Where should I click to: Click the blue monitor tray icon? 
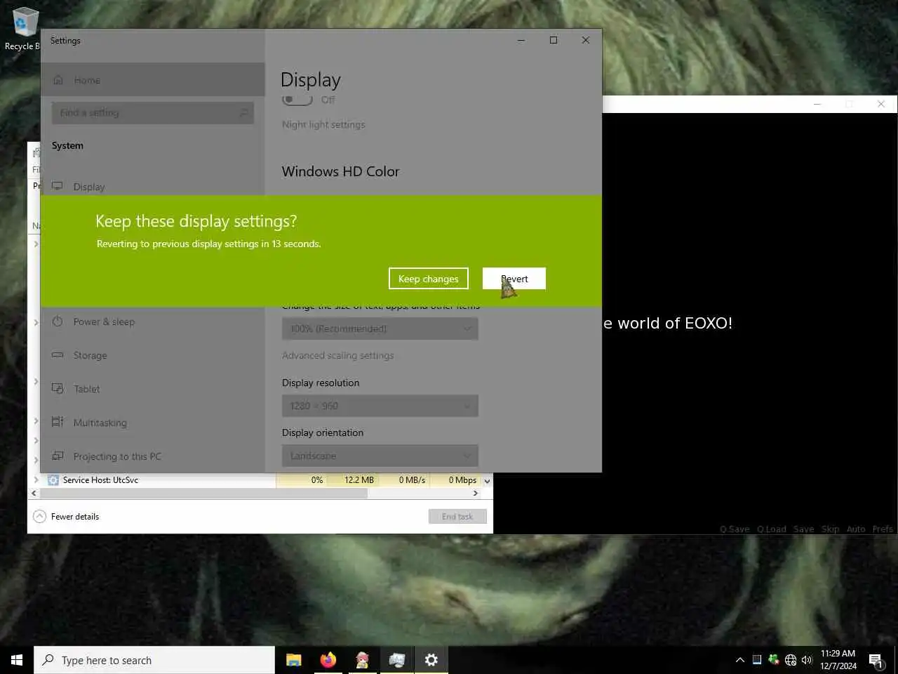[x=756, y=660]
